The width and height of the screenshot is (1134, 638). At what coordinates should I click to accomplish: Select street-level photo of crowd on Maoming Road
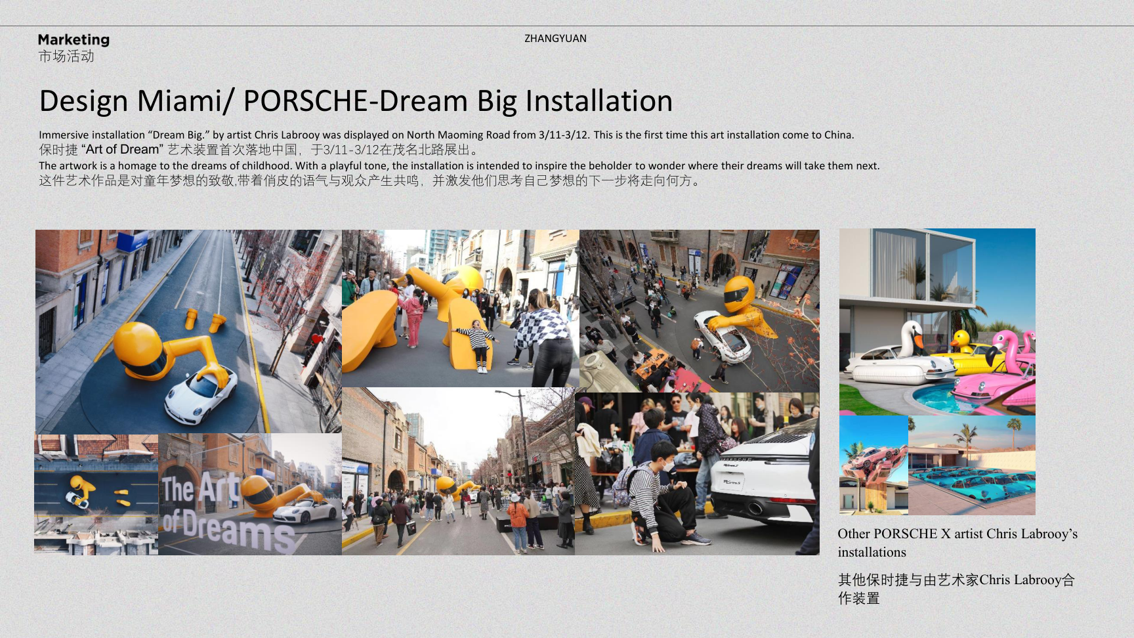tap(458, 471)
